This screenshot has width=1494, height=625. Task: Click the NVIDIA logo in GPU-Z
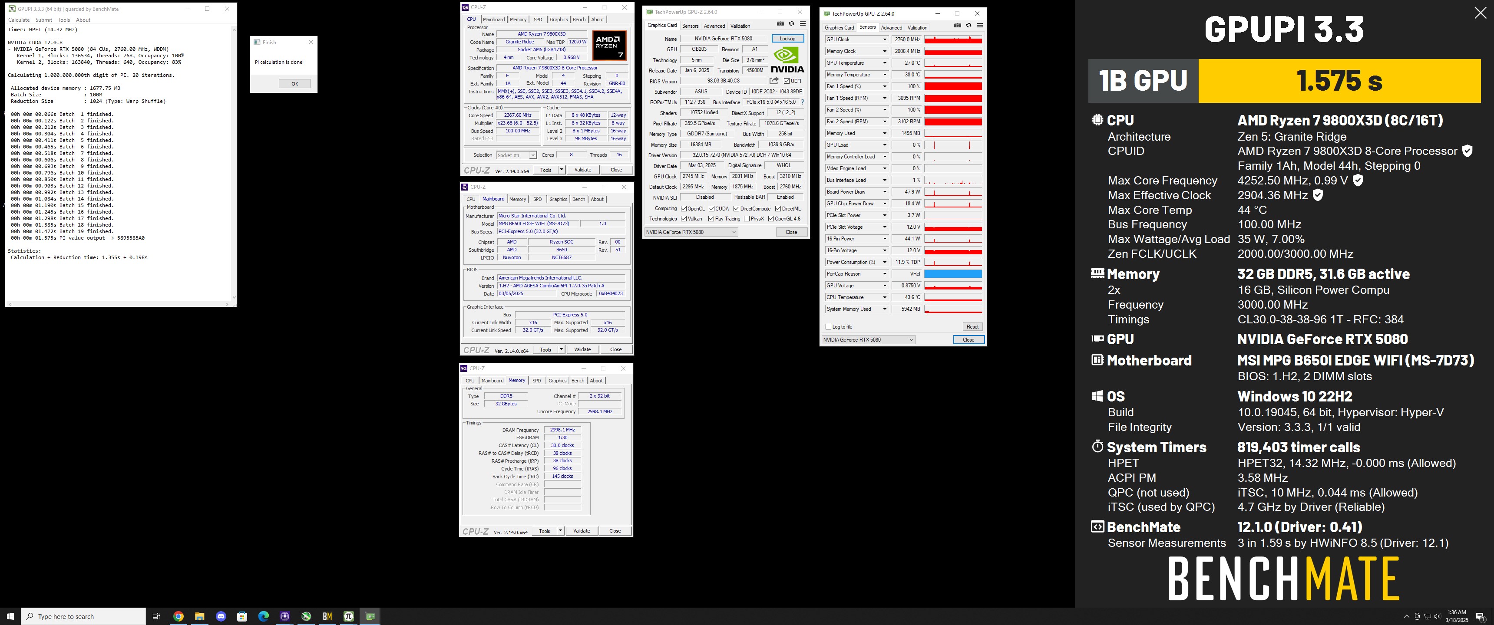(x=787, y=60)
